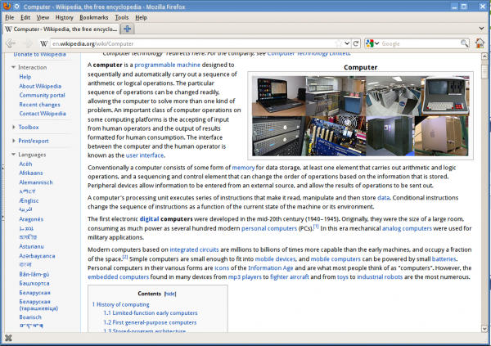This screenshot has height=346, width=491.
Task: Open a new tab with plus button
Action: pos(127,29)
